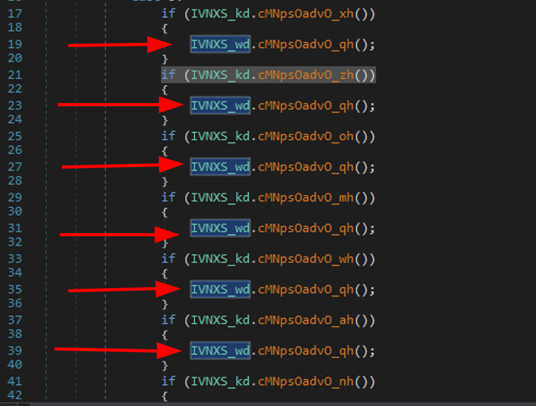
Task: Click line number 42 in the gutter
Action: coord(14,395)
